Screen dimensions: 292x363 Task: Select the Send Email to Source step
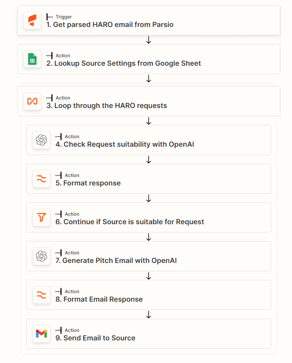(x=149, y=334)
